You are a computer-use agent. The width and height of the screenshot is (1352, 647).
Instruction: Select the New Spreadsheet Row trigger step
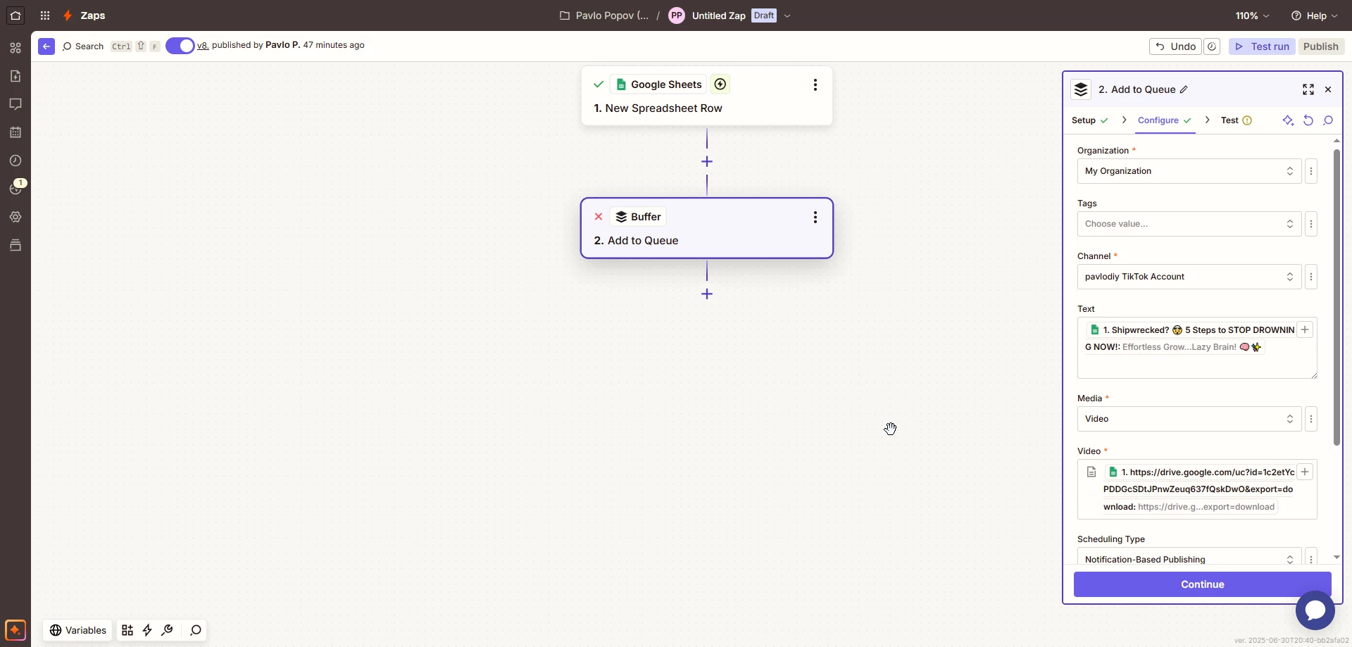[x=707, y=96]
